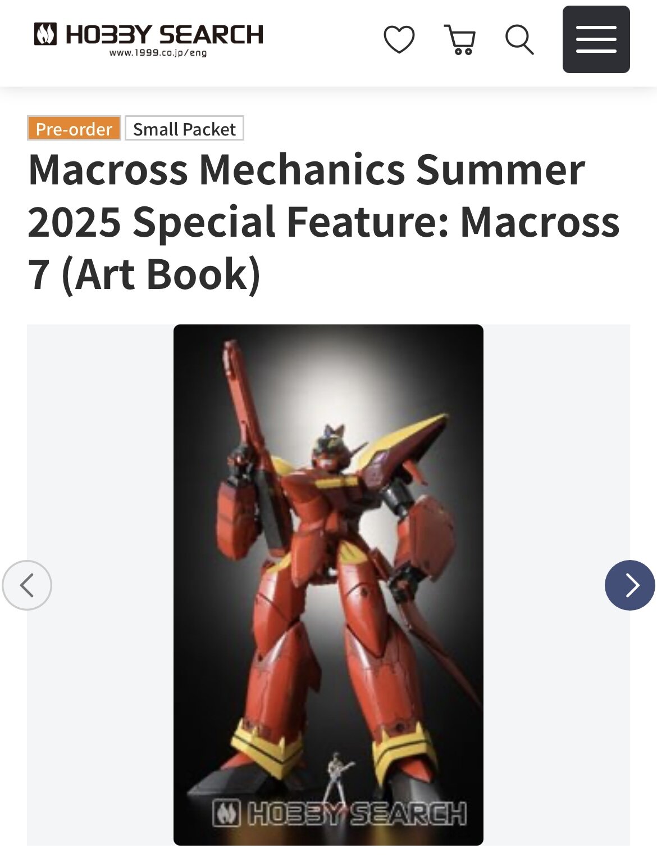Open the hamburger menu
The height and width of the screenshot is (858, 657).
(x=596, y=39)
